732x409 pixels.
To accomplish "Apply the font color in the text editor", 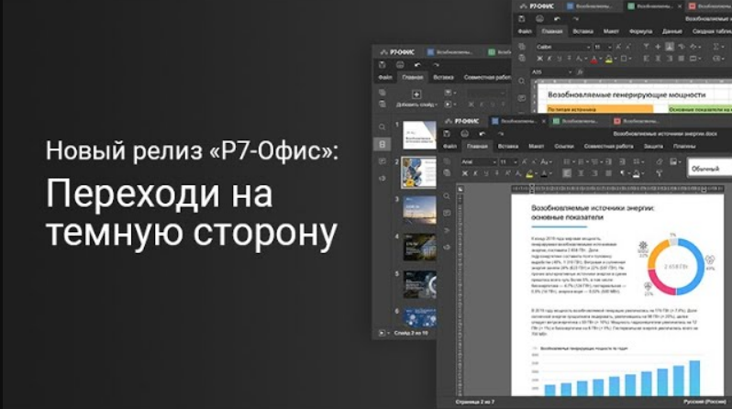I will [544, 173].
